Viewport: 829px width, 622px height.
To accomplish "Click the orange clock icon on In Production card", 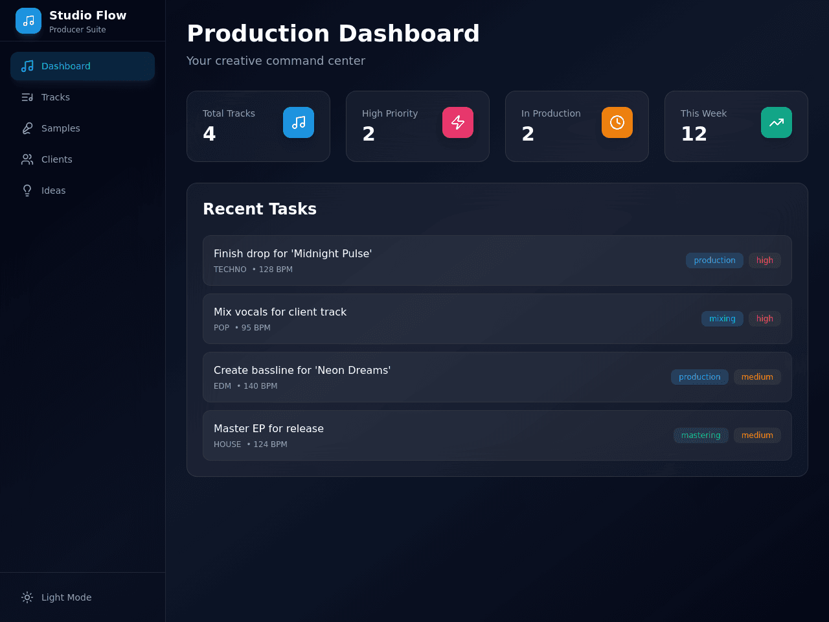I will (617, 122).
